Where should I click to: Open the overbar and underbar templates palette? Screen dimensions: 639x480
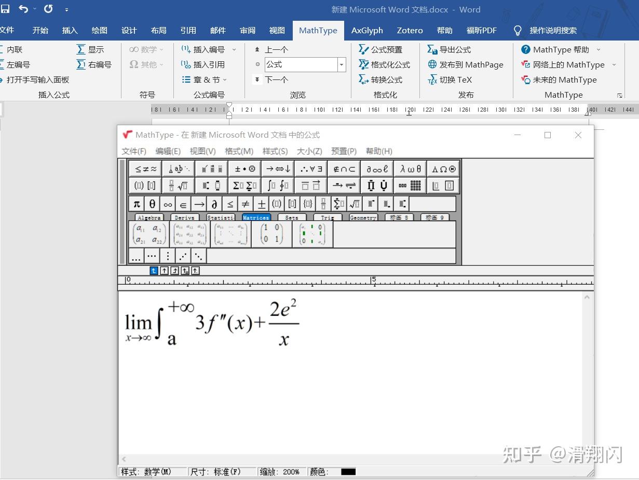(311, 185)
